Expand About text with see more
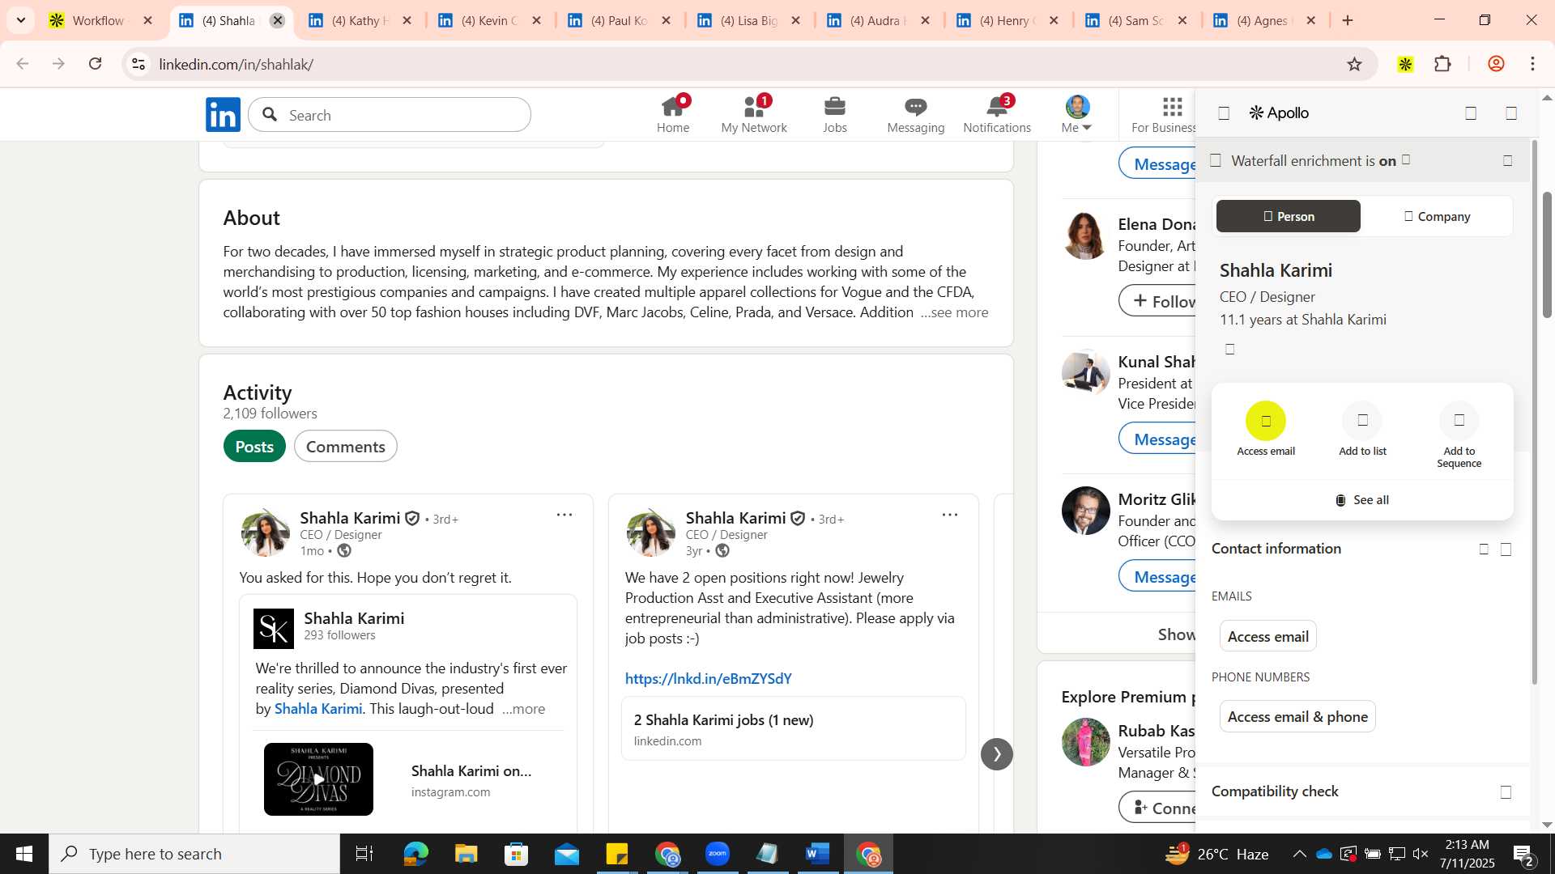The image size is (1555, 874). [955, 312]
